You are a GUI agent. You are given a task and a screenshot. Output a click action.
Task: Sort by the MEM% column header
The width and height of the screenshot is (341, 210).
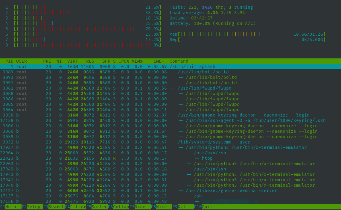point(137,61)
